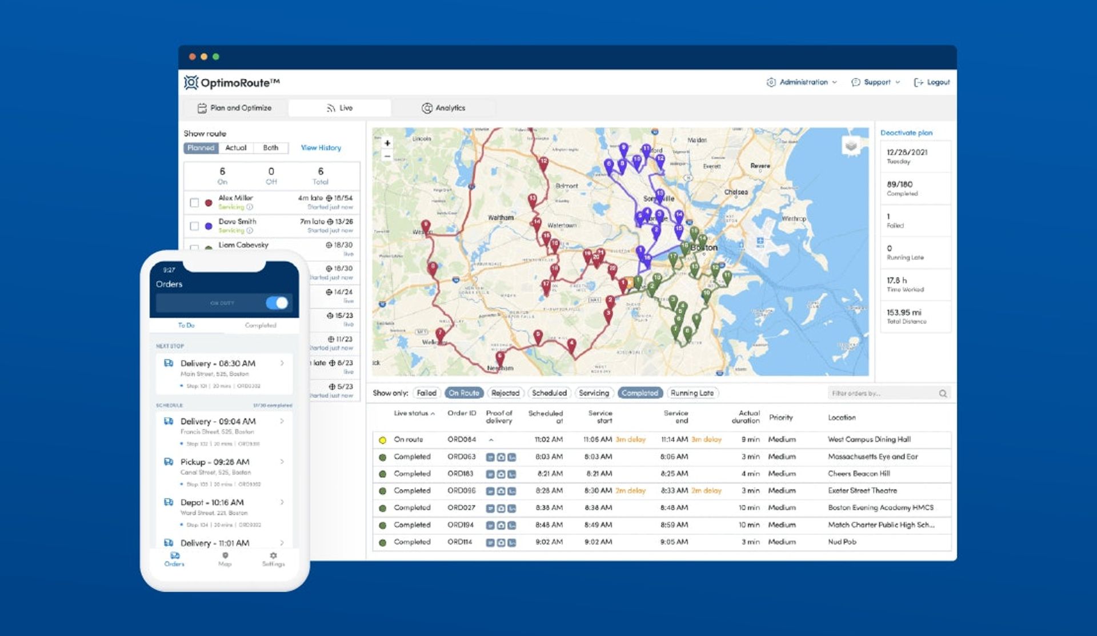Select the Both route option
The image size is (1097, 636).
click(x=271, y=148)
